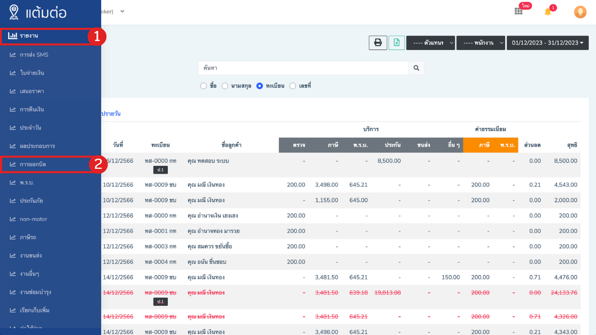Screen dimensions: 596x335
Task: Click the print icon button
Action: coord(378,43)
